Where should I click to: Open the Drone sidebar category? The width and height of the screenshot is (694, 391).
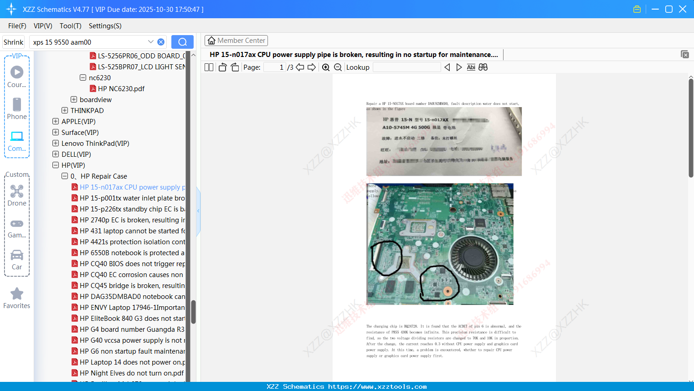[17, 195]
